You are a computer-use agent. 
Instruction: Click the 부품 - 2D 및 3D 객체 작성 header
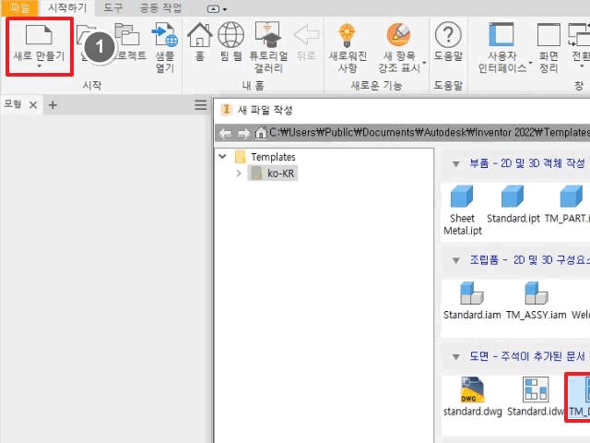[x=527, y=163]
